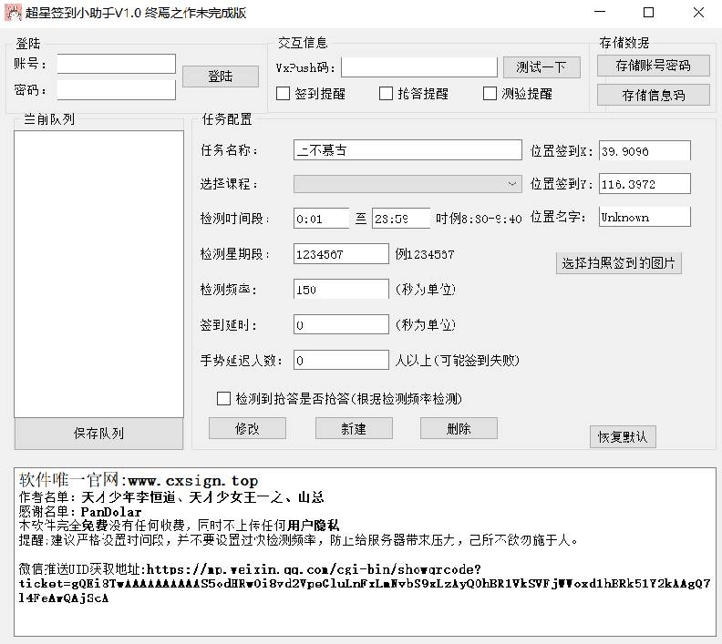This screenshot has width=722, height=644.
Task: Minimize the window
Action: coord(600,13)
